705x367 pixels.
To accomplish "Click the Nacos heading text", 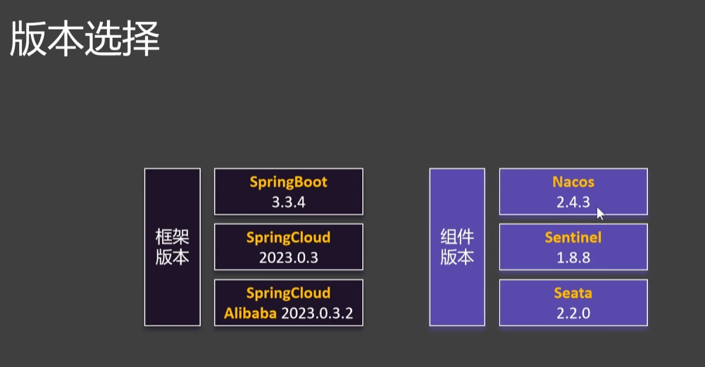I will [x=573, y=182].
